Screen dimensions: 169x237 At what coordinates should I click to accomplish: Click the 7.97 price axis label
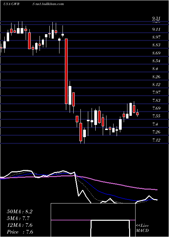click(x=156, y=92)
